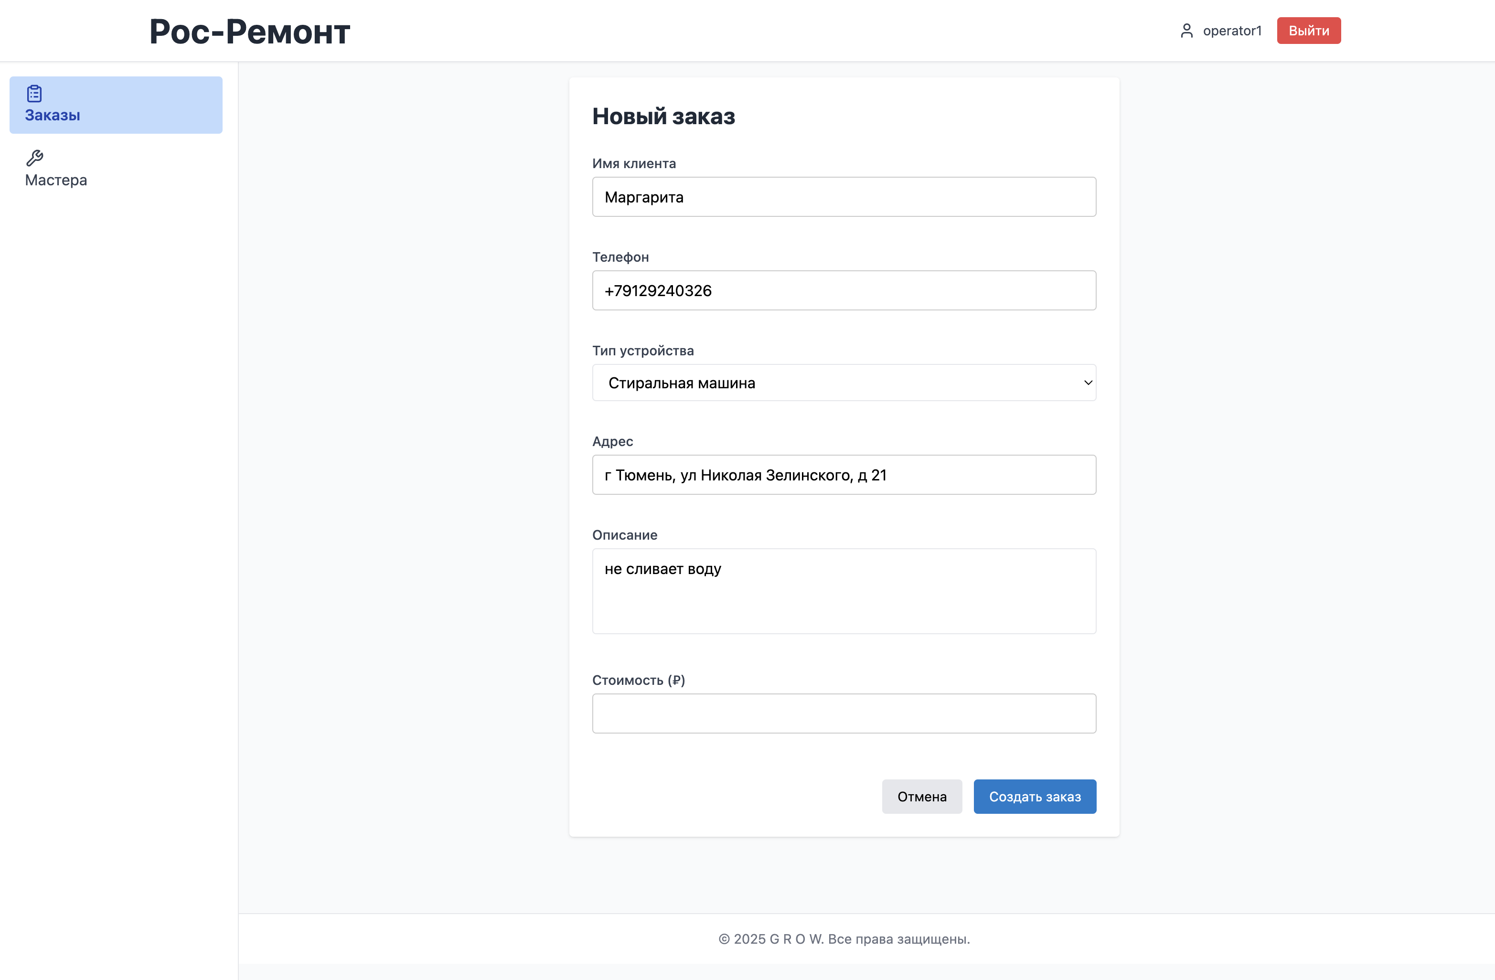Click the Отмена button
This screenshot has width=1495, height=980.
tap(922, 797)
